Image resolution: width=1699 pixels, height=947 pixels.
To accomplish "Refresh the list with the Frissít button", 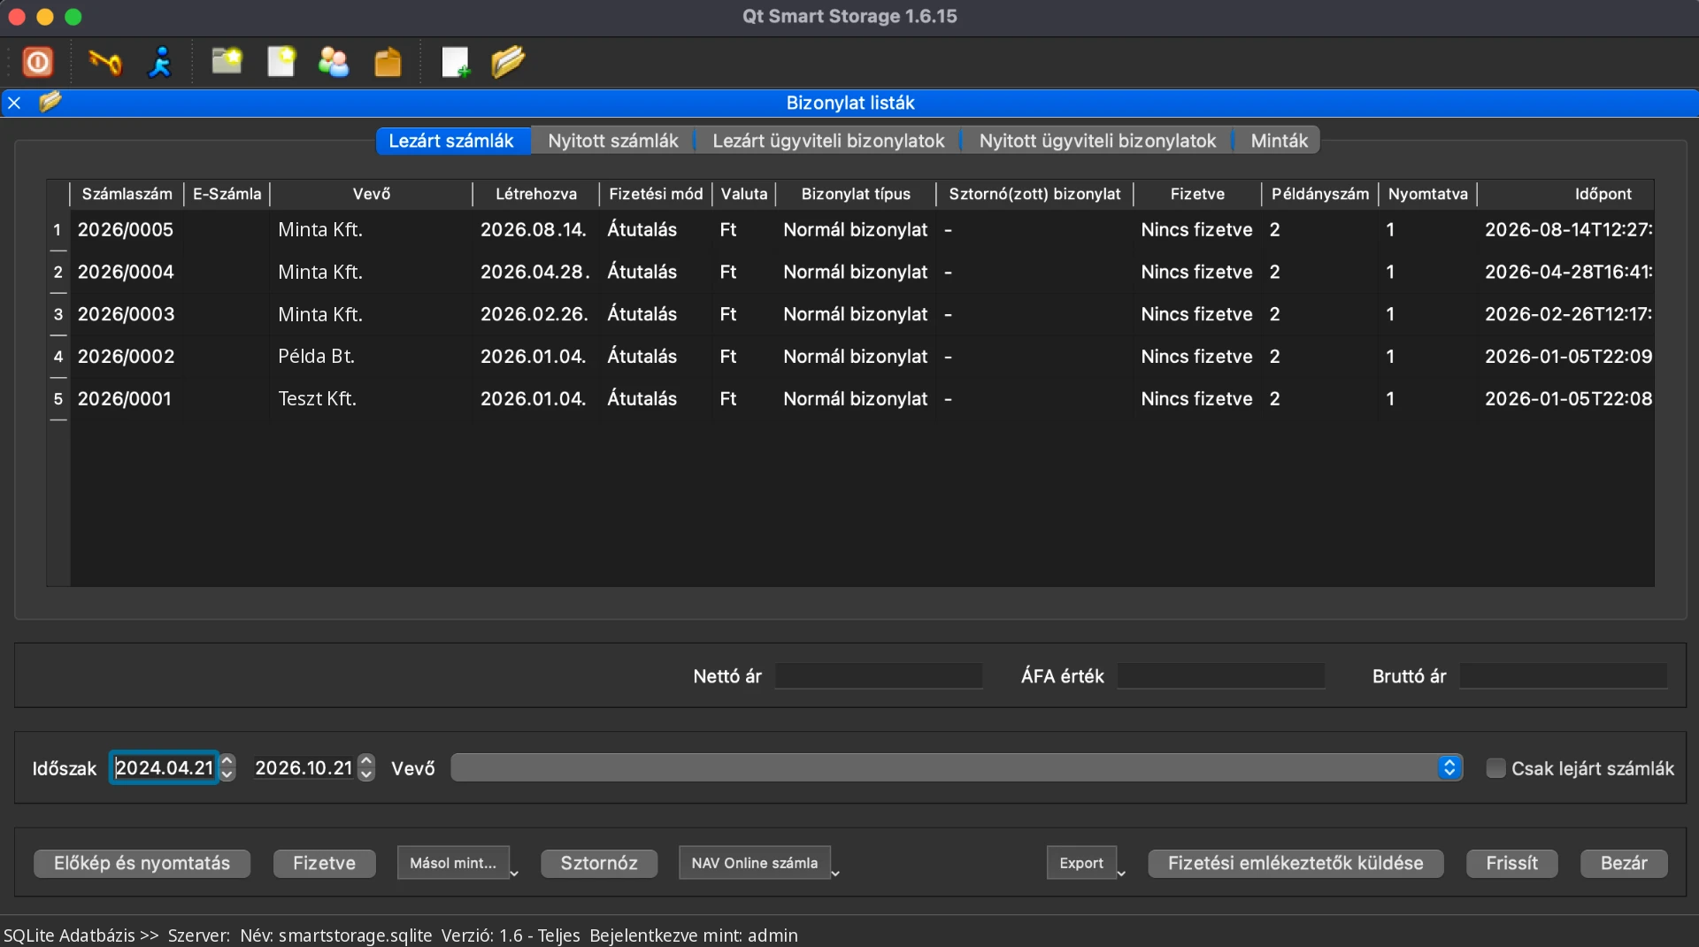I will pos(1511,863).
